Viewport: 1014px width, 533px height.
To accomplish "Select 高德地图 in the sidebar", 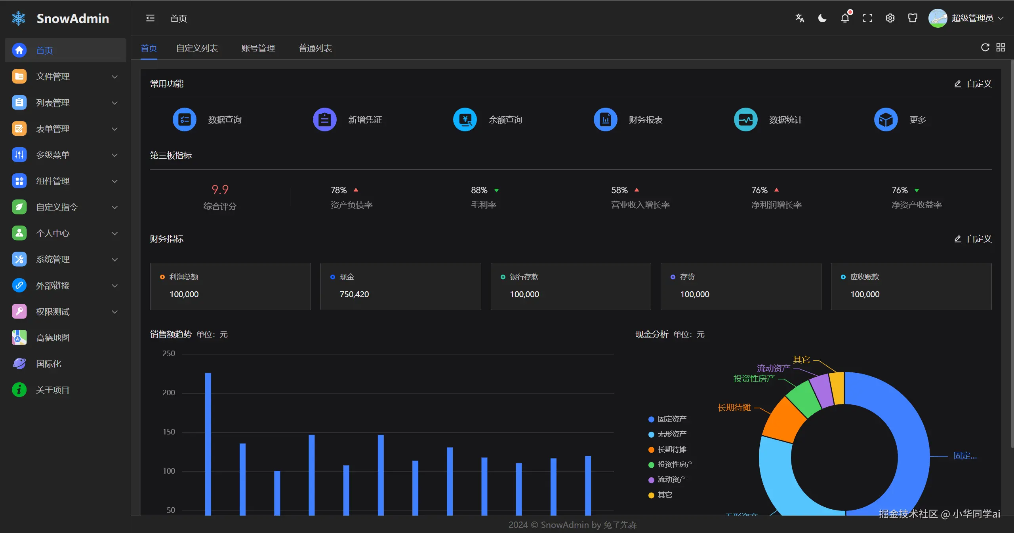I will pyautogui.click(x=53, y=338).
